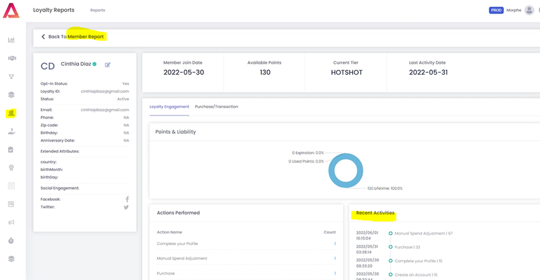Screen dimensions: 540x280
Task: Click the Complete your Profile | 15 activity
Action: 419,261
